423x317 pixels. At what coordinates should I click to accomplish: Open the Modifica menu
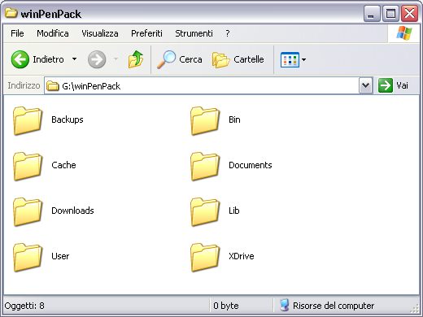coord(53,33)
